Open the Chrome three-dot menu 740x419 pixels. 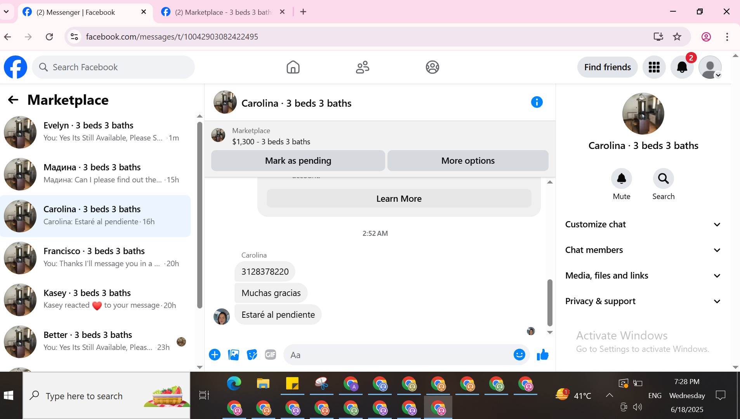(727, 37)
